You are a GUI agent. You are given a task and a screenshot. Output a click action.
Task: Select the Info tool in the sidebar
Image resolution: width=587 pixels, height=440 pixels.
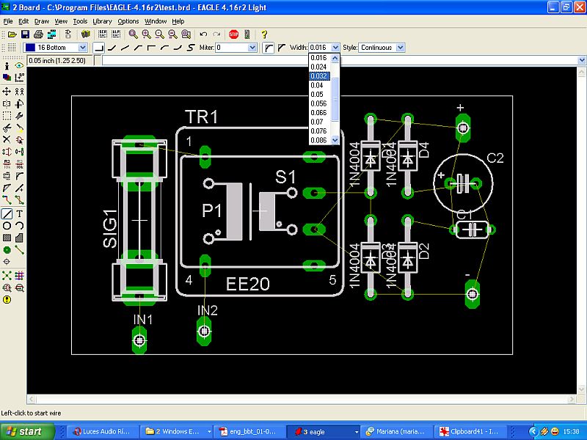[7, 66]
